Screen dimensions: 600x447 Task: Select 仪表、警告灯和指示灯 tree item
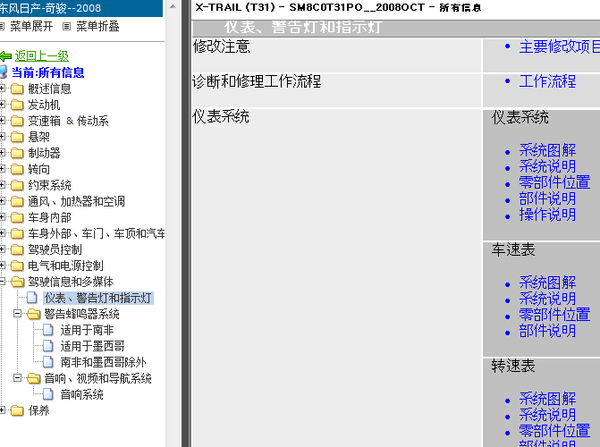tap(98, 299)
